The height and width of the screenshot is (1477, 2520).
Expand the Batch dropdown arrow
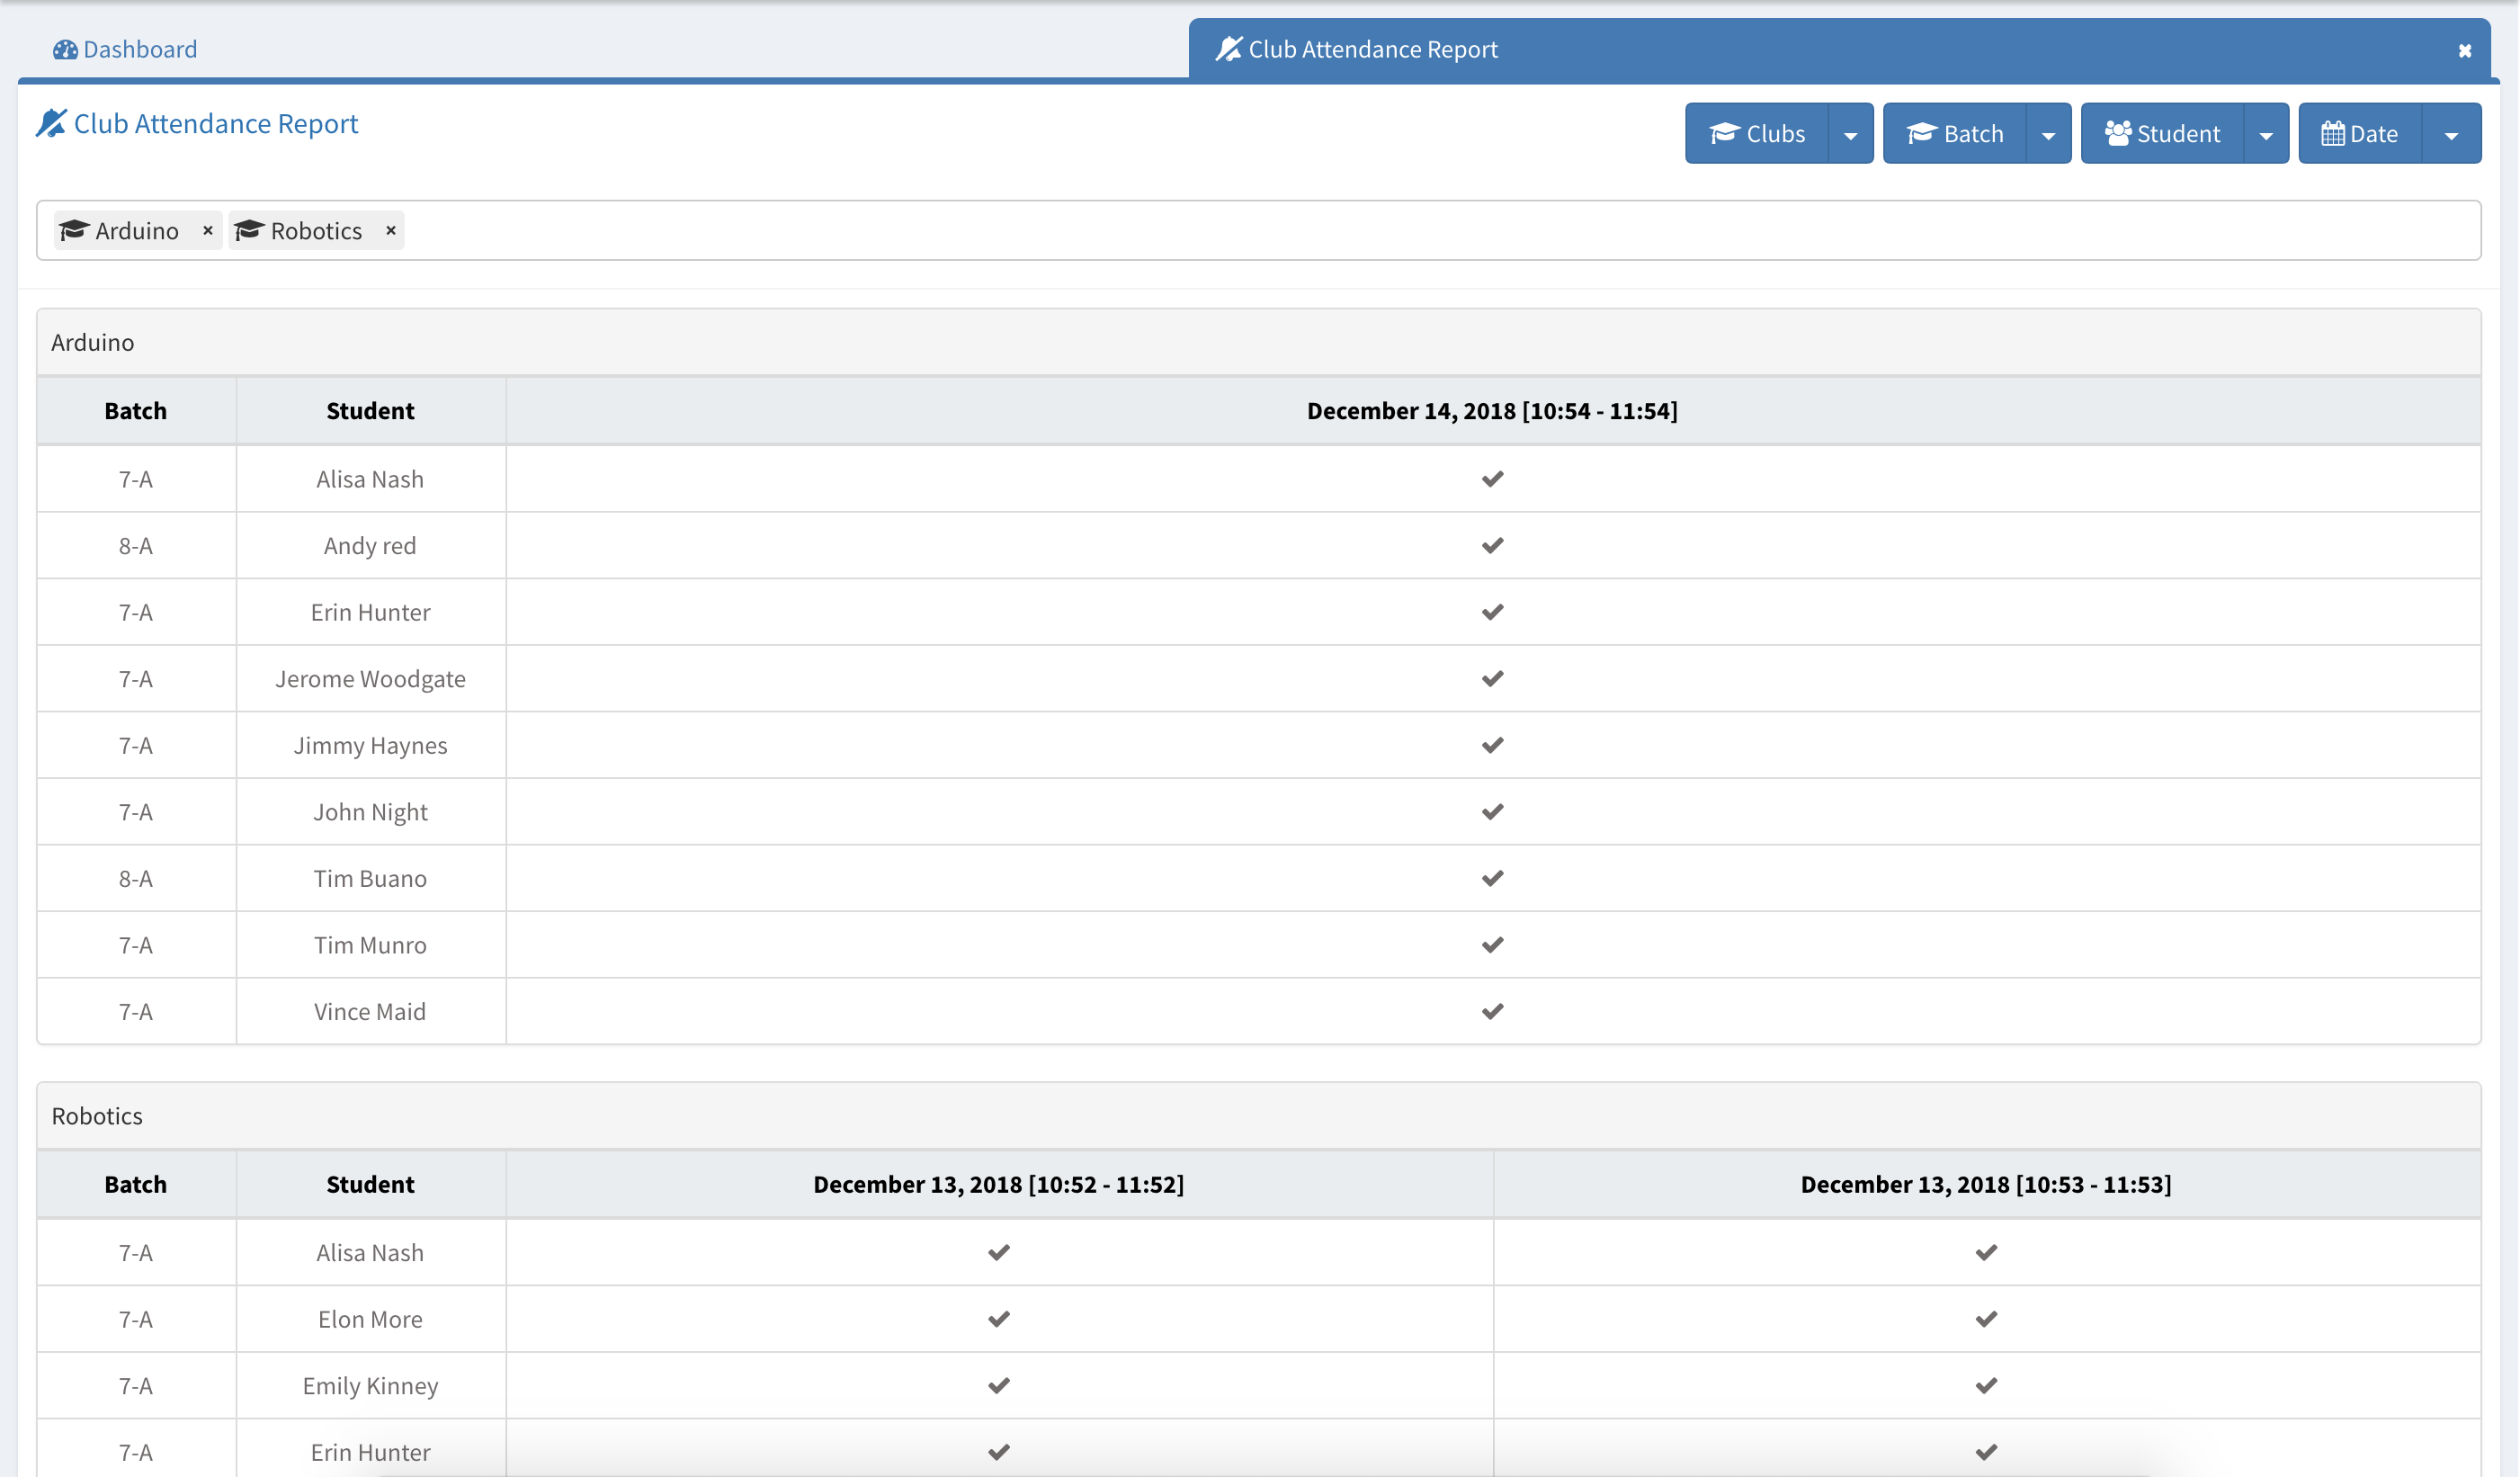coord(2048,134)
